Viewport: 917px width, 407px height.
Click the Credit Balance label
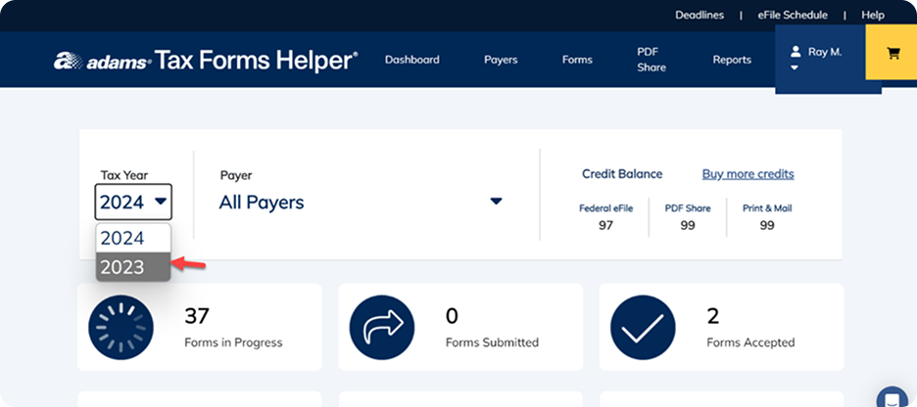click(622, 174)
